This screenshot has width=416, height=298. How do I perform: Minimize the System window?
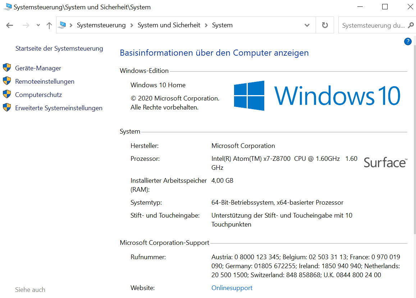tap(360, 7)
